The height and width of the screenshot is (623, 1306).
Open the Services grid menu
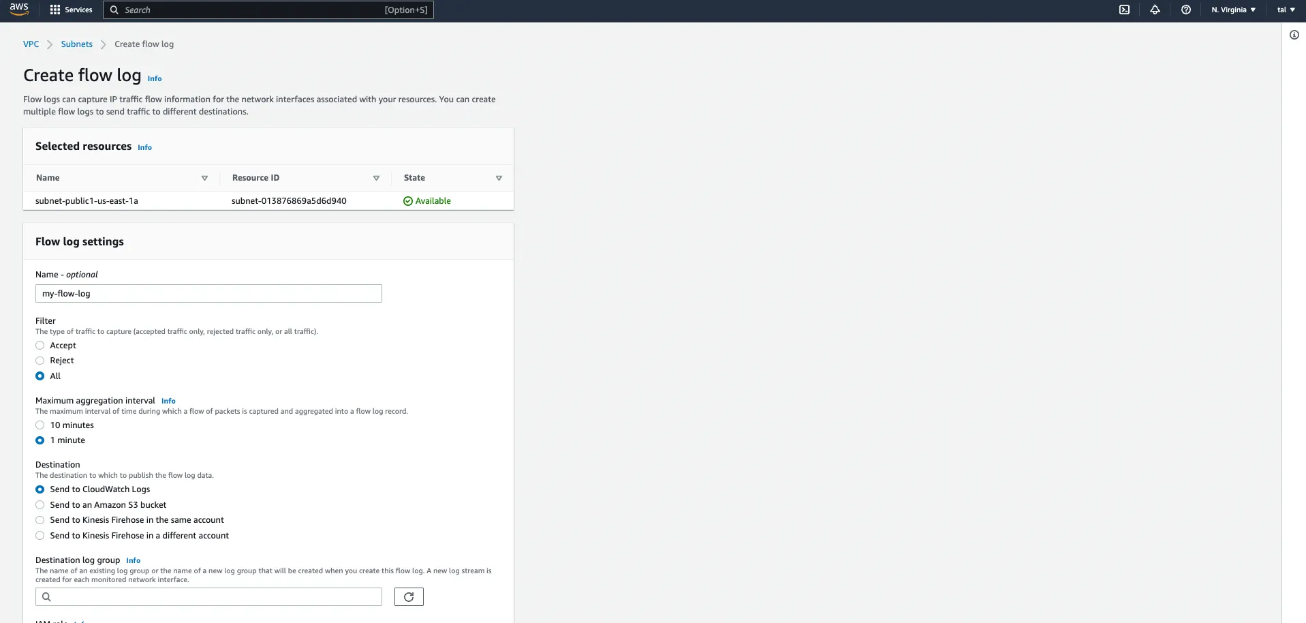point(55,10)
